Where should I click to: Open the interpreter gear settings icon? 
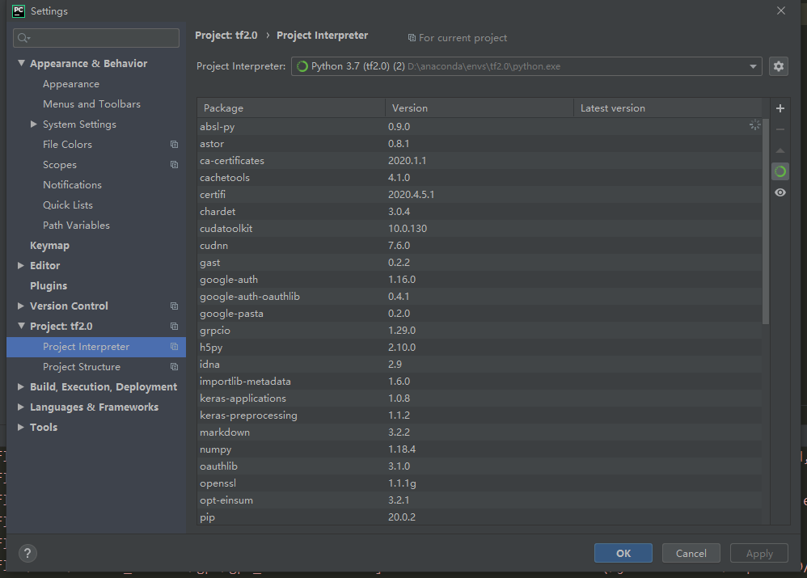[779, 66]
